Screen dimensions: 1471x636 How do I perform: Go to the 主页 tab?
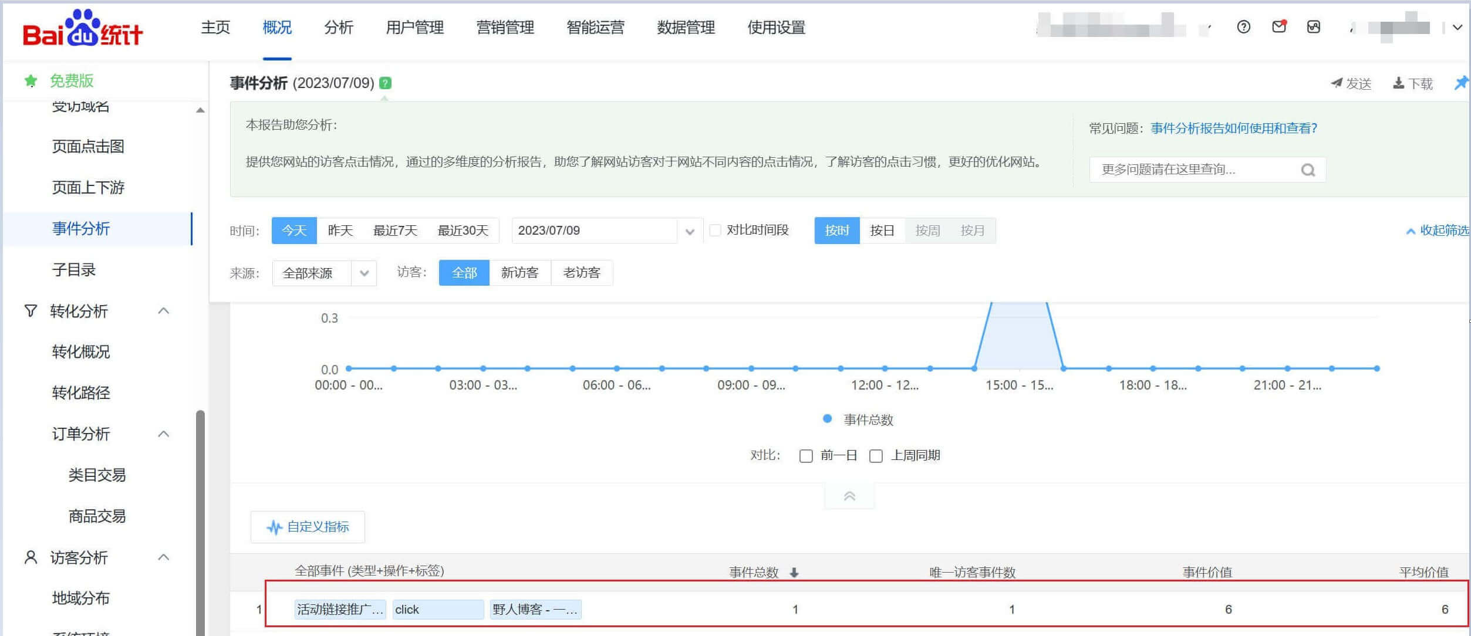pos(215,27)
